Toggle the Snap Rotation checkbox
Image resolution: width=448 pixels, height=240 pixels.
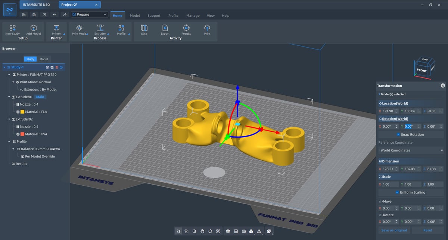[398, 135]
